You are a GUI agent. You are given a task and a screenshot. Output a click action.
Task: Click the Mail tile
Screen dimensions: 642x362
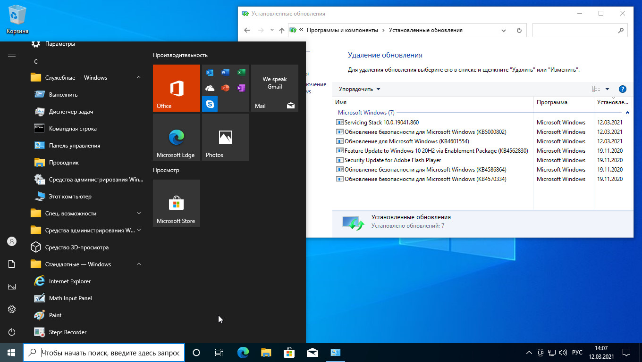[x=274, y=88]
